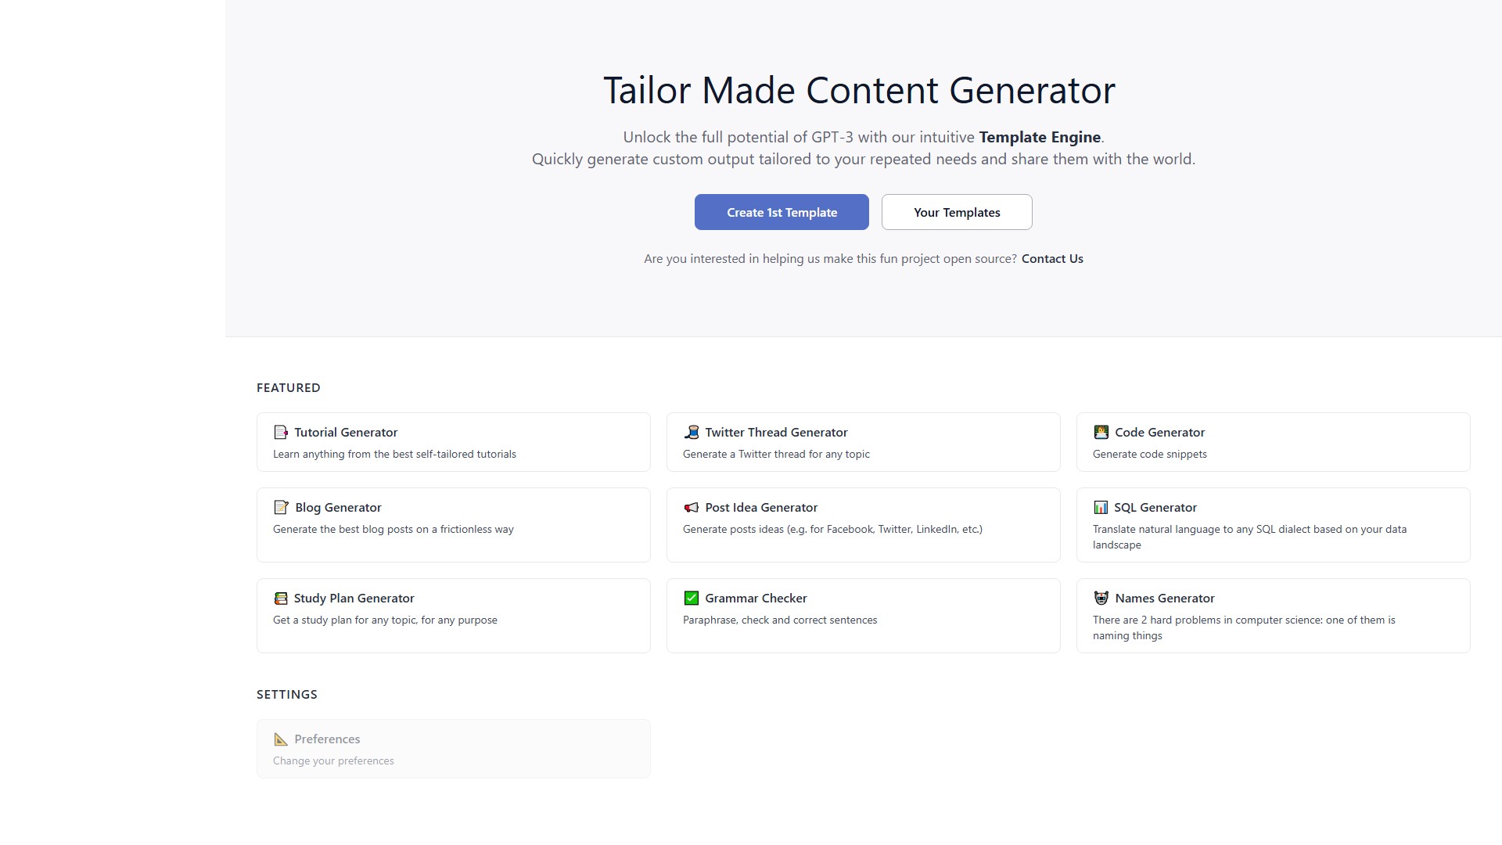The width and height of the screenshot is (1502, 845).
Task: Click the Code Generator pager icon
Action: (1101, 432)
